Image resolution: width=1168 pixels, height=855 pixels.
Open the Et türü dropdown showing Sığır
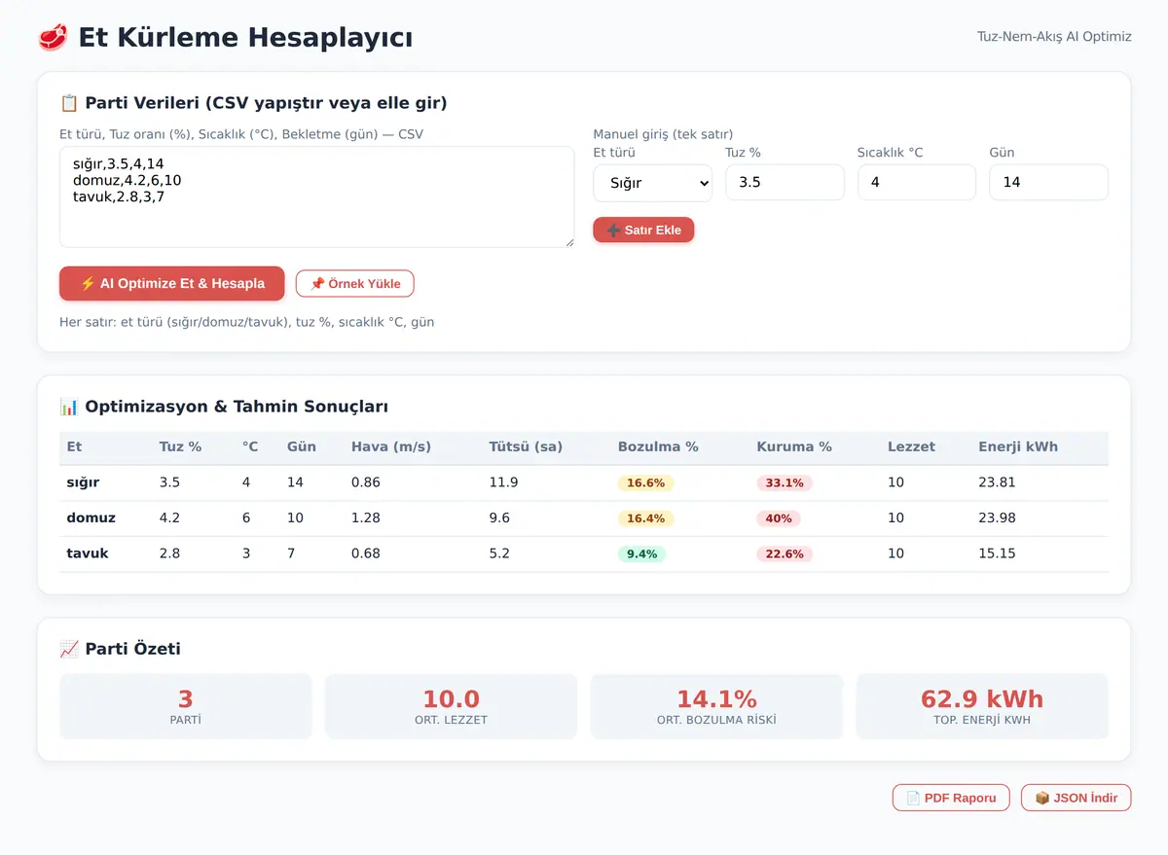pos(652,183)
